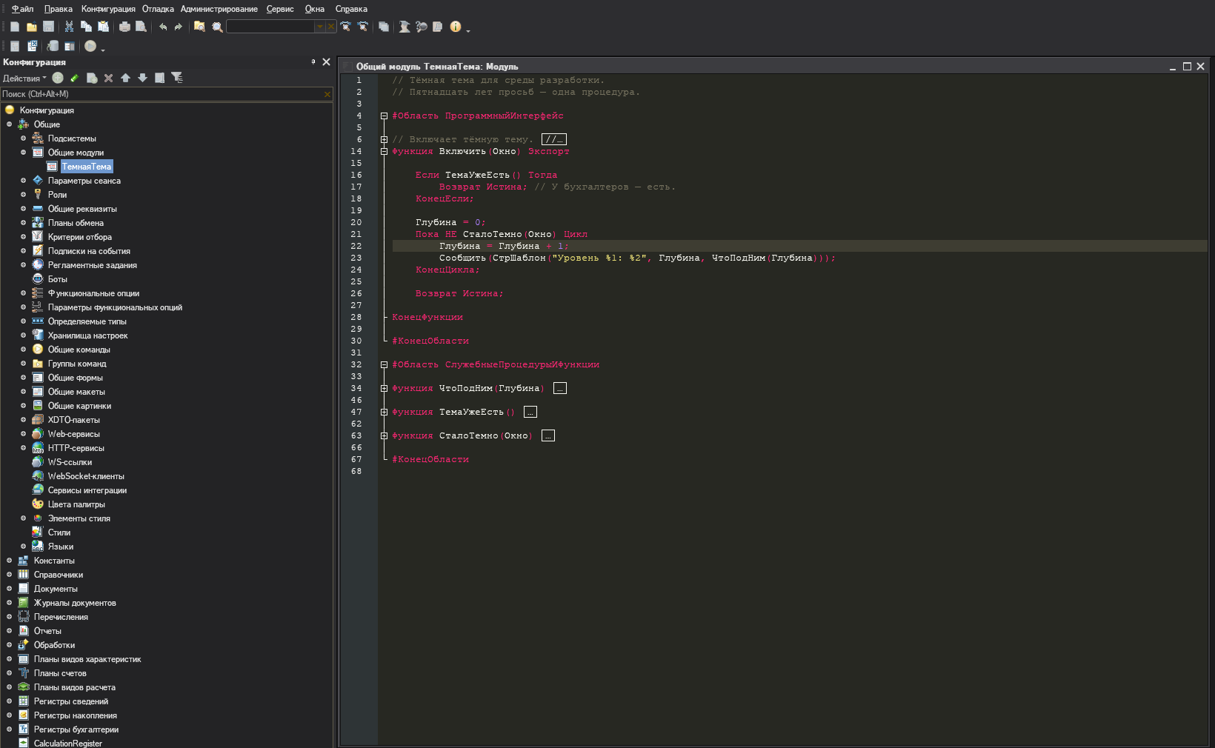
Task: Click the New document toolbar icon
Action: (15, 27)
